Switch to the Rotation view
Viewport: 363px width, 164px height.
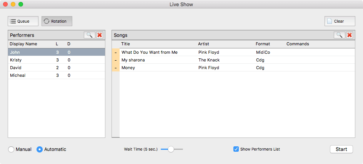[57, 21]
